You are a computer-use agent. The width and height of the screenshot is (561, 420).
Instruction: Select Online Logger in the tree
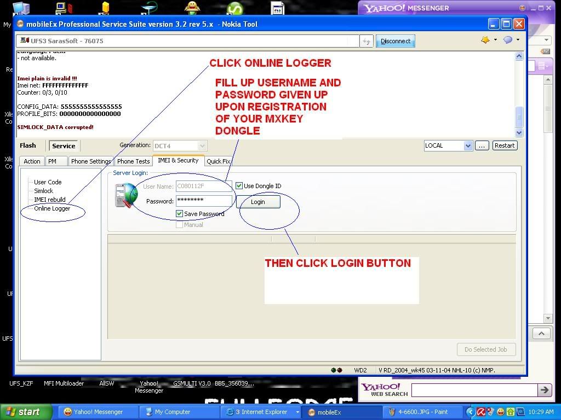tap(52, 208)
